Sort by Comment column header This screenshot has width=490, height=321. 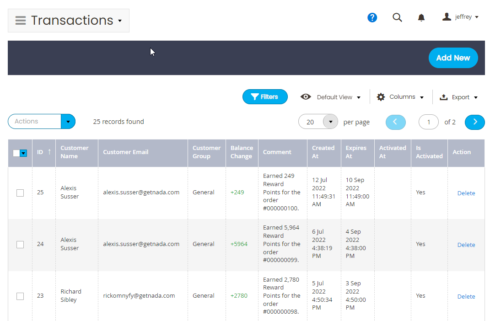[x=283, y=152]
